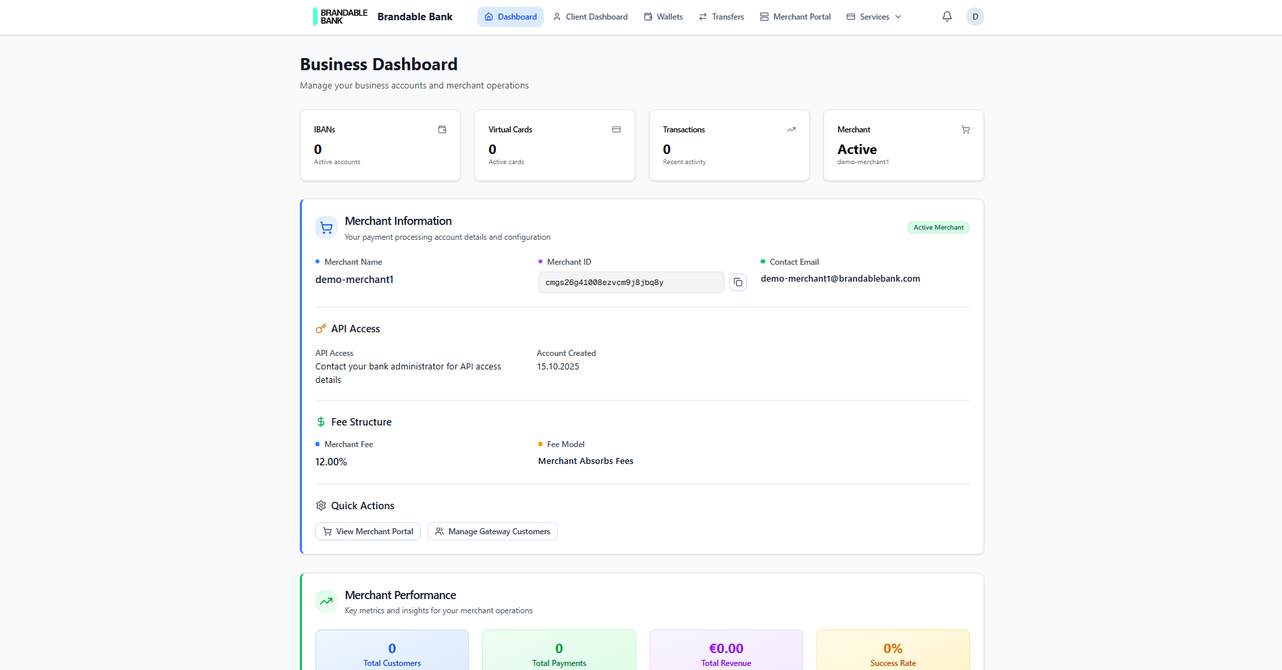The height and width of the screenshot is (670, 1282).
Task: Click the shopping cart icon on Merchant card
Action: point(965,129)
